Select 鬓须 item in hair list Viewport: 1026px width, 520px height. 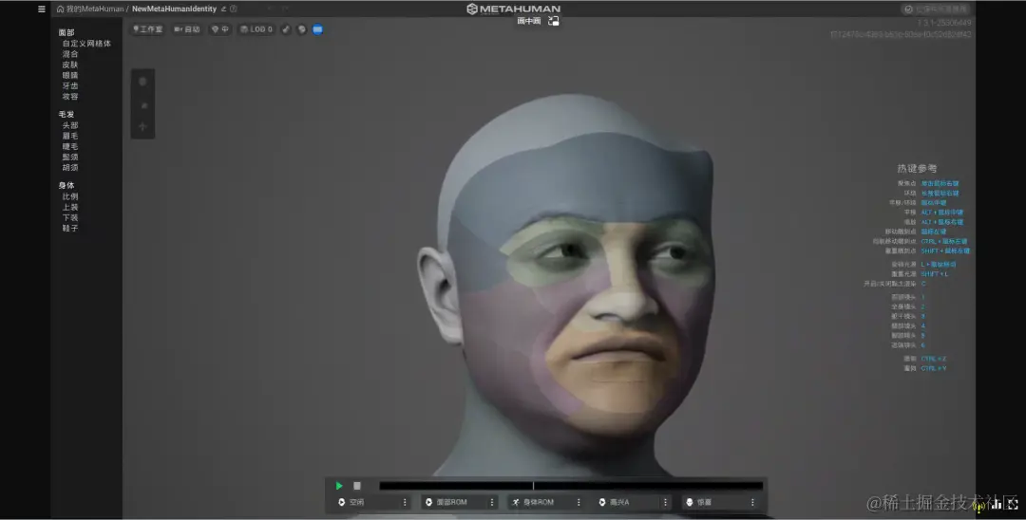point(70,157)
